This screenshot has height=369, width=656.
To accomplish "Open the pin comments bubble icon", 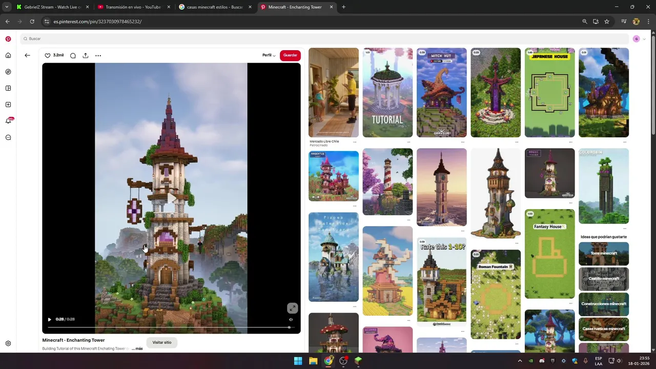I will coord(73,55).
